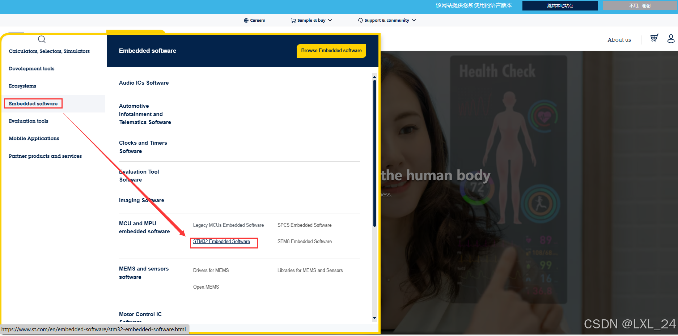The image size is (678, 336).
Task: Select Embedded software in the sidebar
Action: tap(33, 104)
